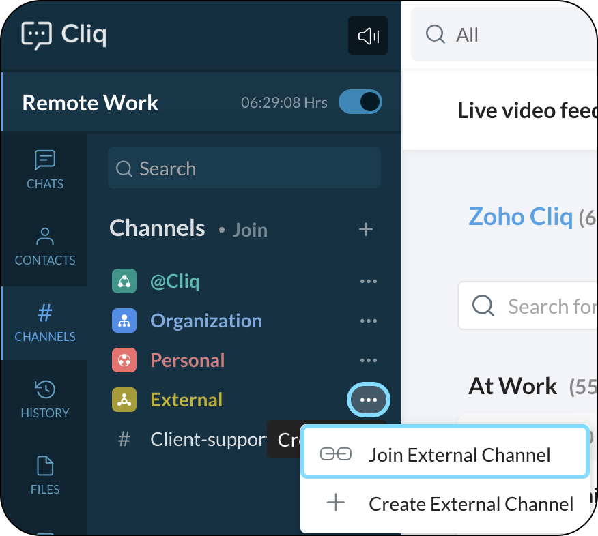
Task: Open more options for @Cliq
Action: 369,281
